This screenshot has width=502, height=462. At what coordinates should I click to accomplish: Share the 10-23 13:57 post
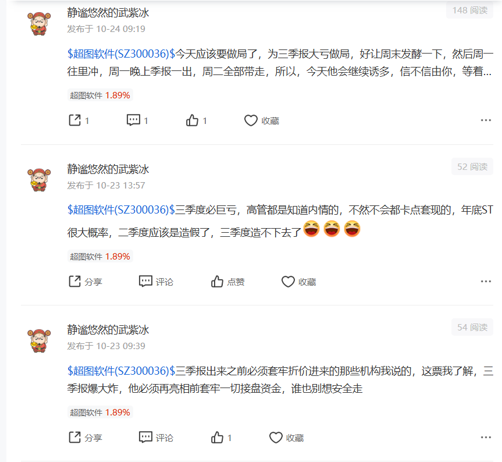coord(85,282)
